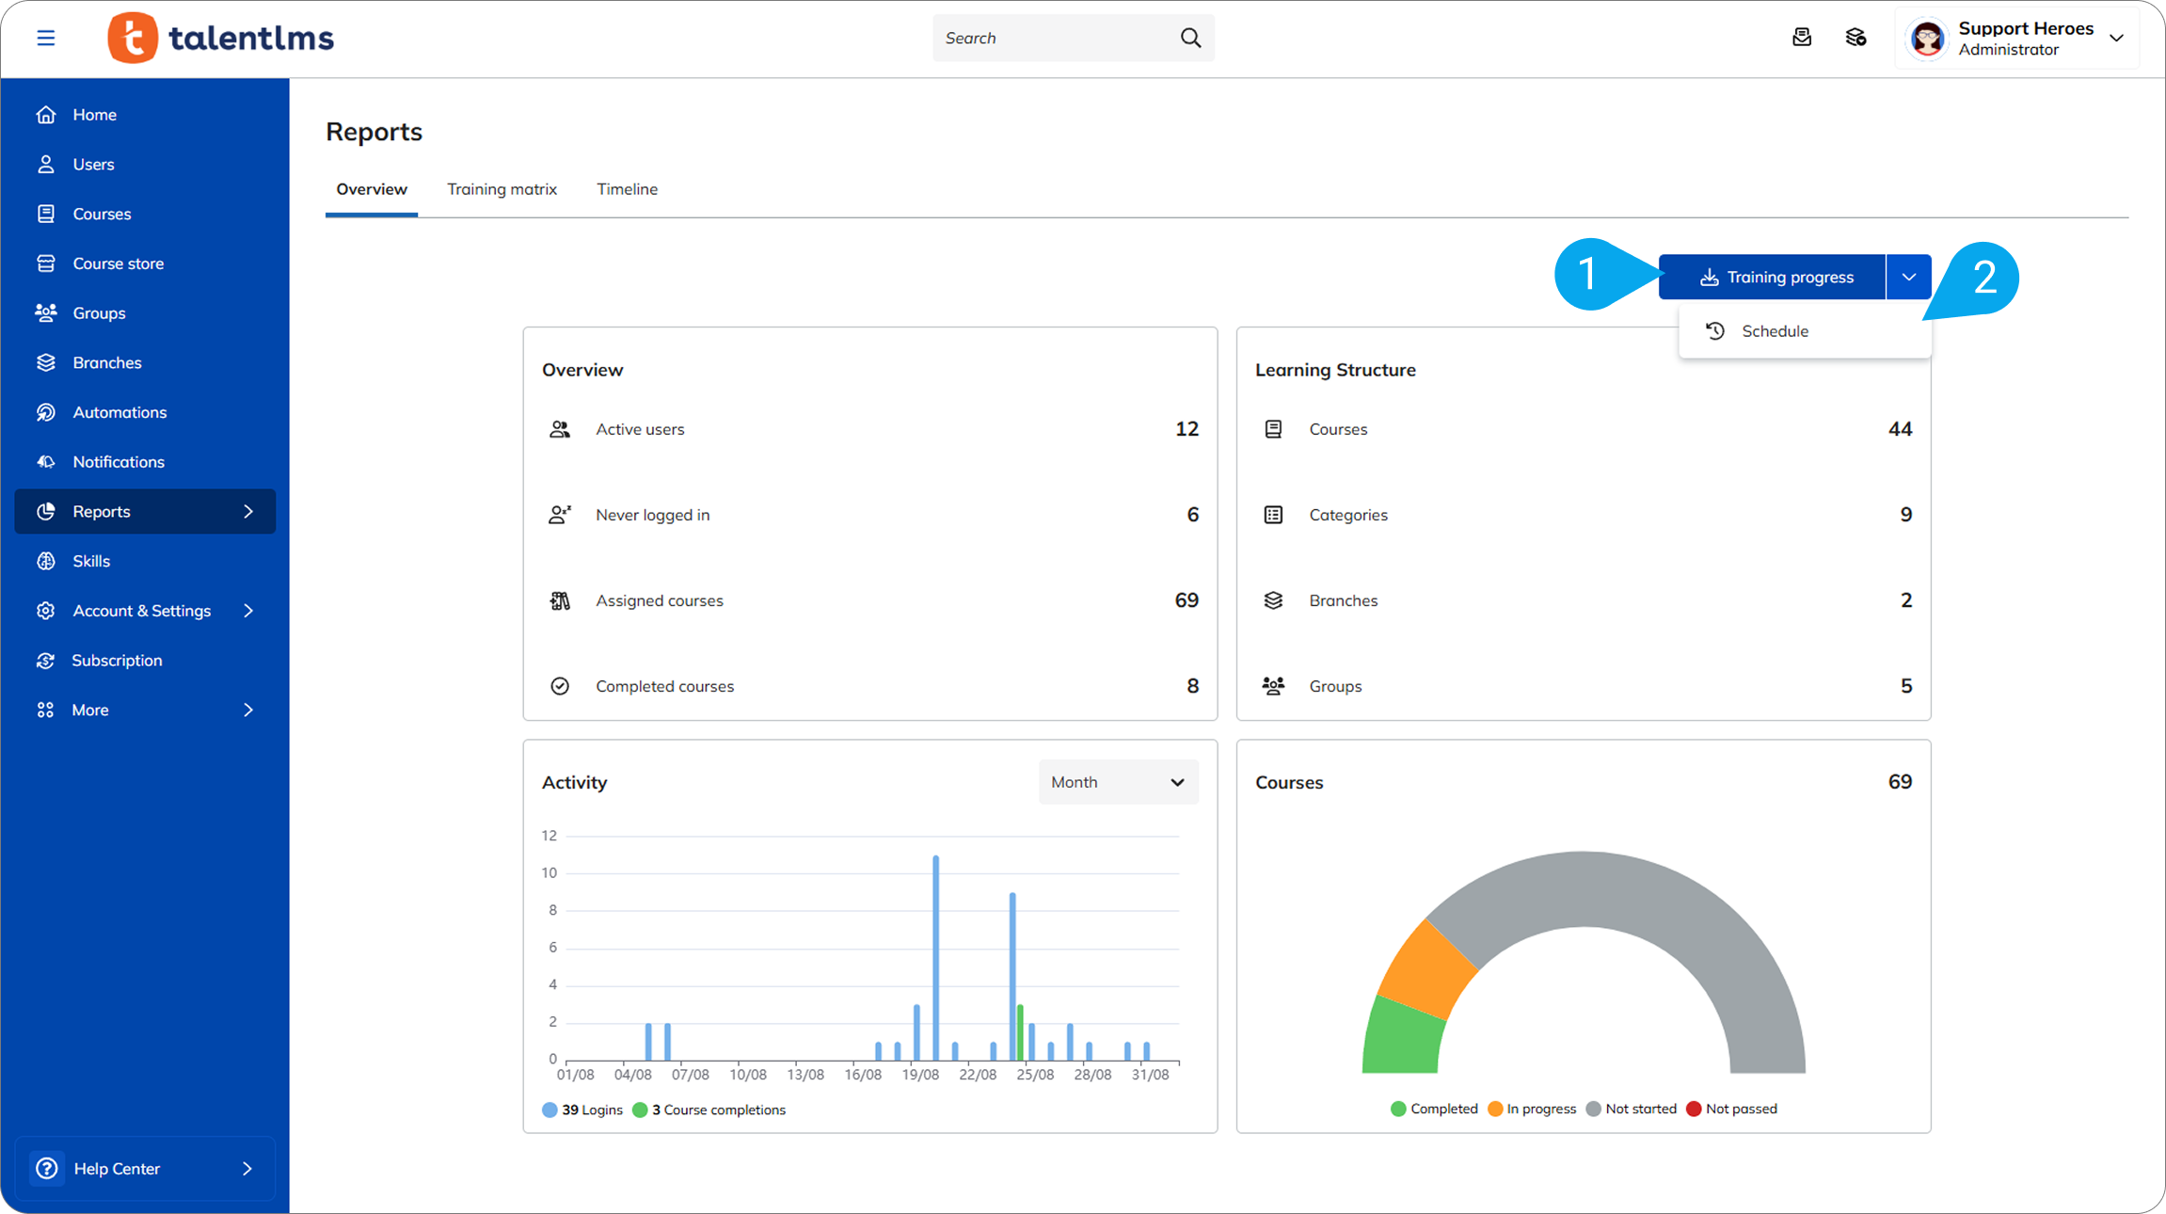
Task: Switch to the Training matrix tab
Action: point(502,189)
